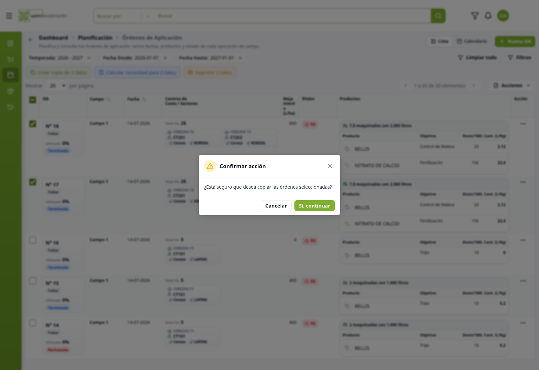This screenshot has height=370, width=539.
Task: Open the shopping cart section in sidebar
Action: coord(10,59)
